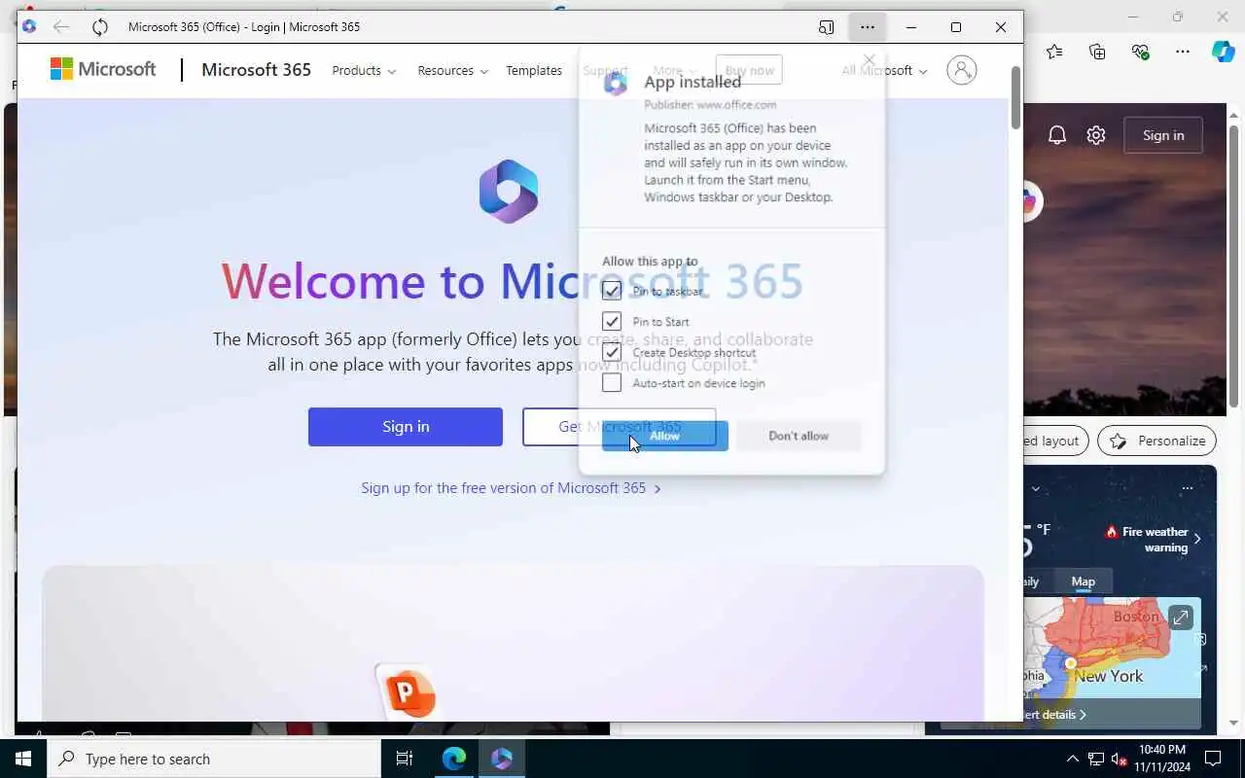The image size is (1245, 778).
Task: Click the Microsoft 365 nav heading
Action: tap(257, 69)
